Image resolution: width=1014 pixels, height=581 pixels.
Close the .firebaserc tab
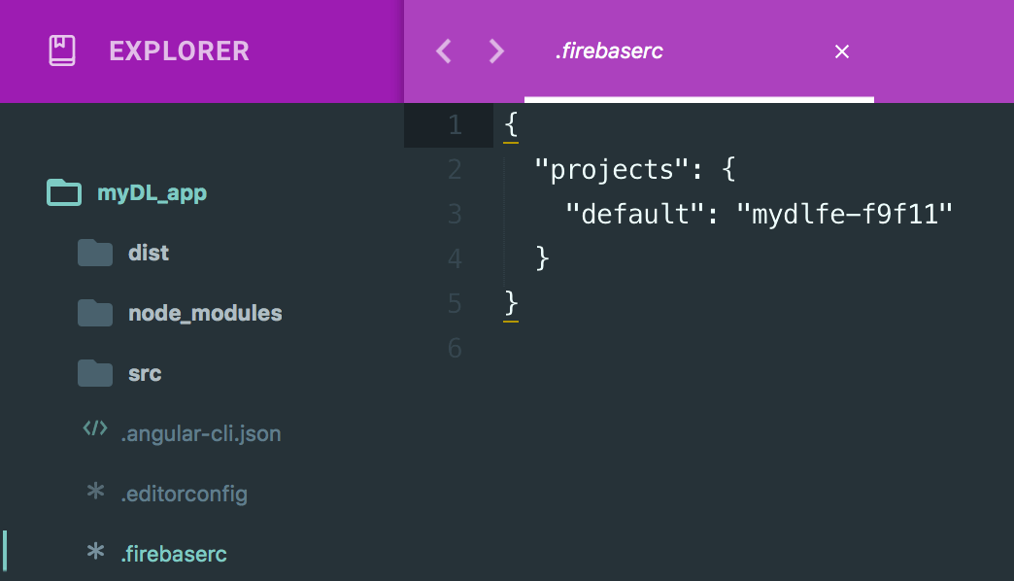pos(842,51)
